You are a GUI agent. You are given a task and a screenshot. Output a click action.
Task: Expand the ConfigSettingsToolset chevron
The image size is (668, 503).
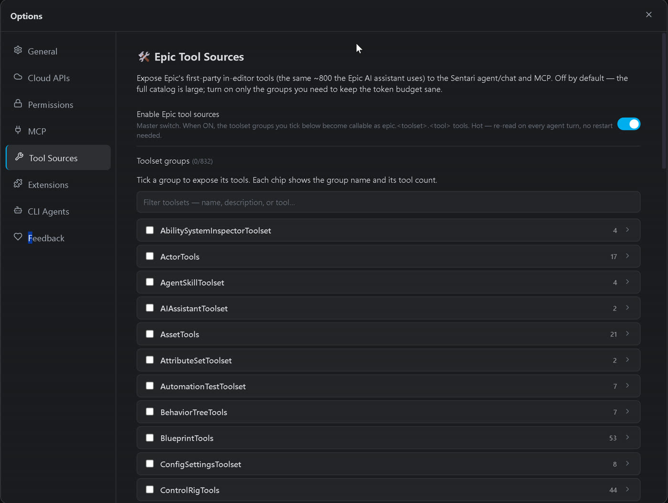(627, 463)
